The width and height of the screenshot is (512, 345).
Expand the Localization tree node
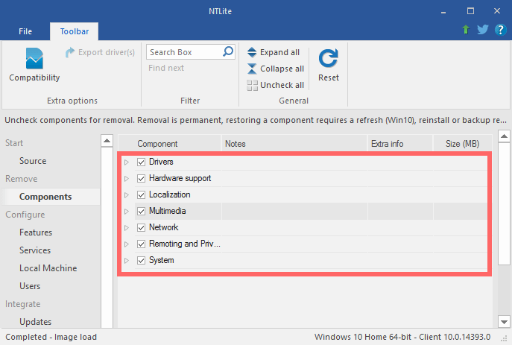(x=127, y=195)
